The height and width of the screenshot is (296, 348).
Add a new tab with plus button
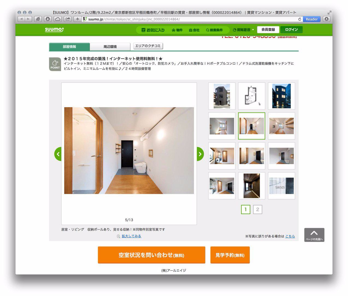click(x=77, y=19)
